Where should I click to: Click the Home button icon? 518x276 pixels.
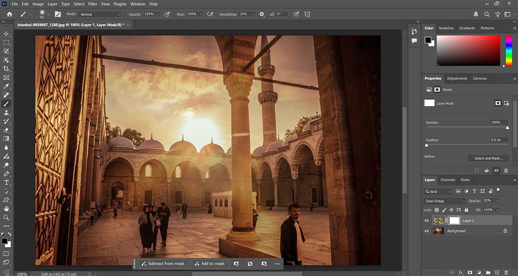click(9, 14)
